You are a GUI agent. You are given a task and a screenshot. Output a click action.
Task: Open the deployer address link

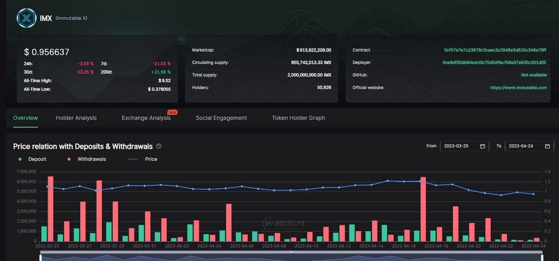coord(494,62)
